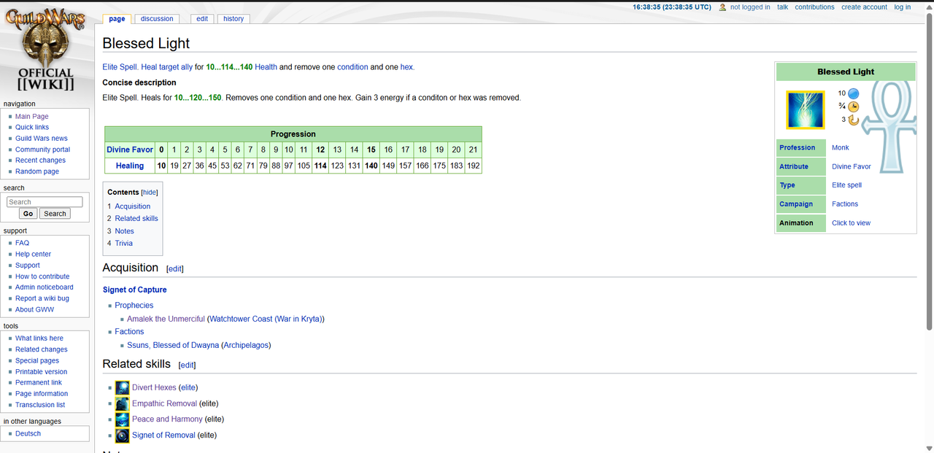Image resolution: width=934 pixels, height=453 pixels.
Task: Open the Help center link
Action: pos(34,255)
